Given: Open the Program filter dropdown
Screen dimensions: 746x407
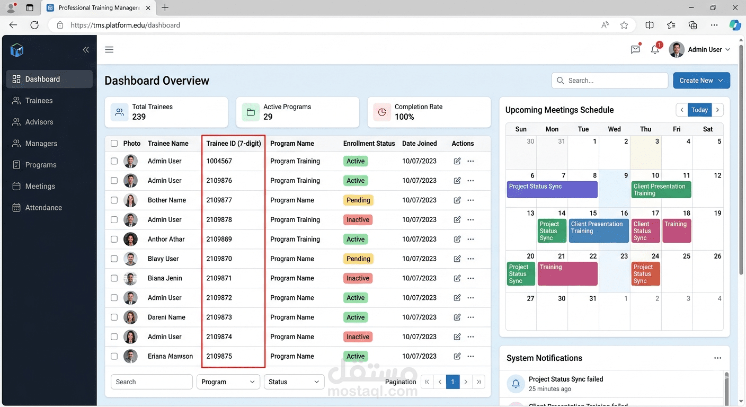Looking at the screenshot, I should pos(228,382).
